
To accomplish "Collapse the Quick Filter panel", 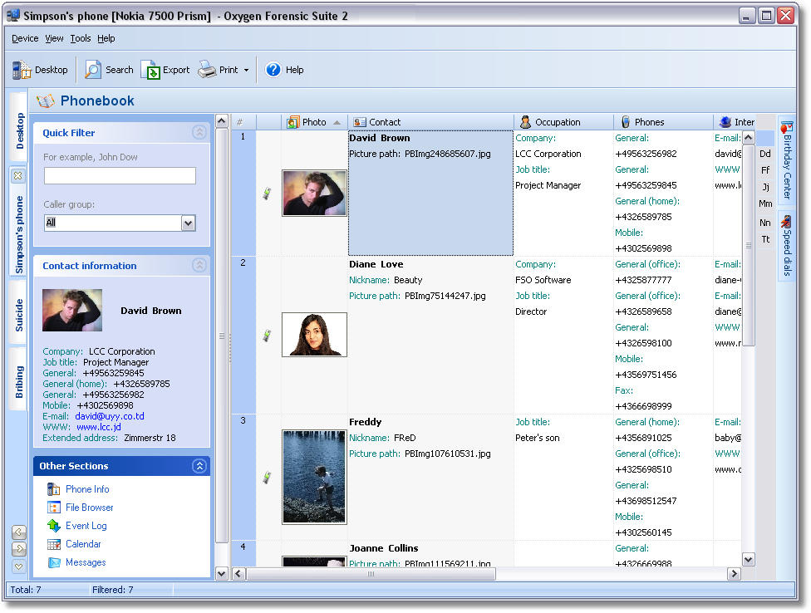I will point(199,132).
